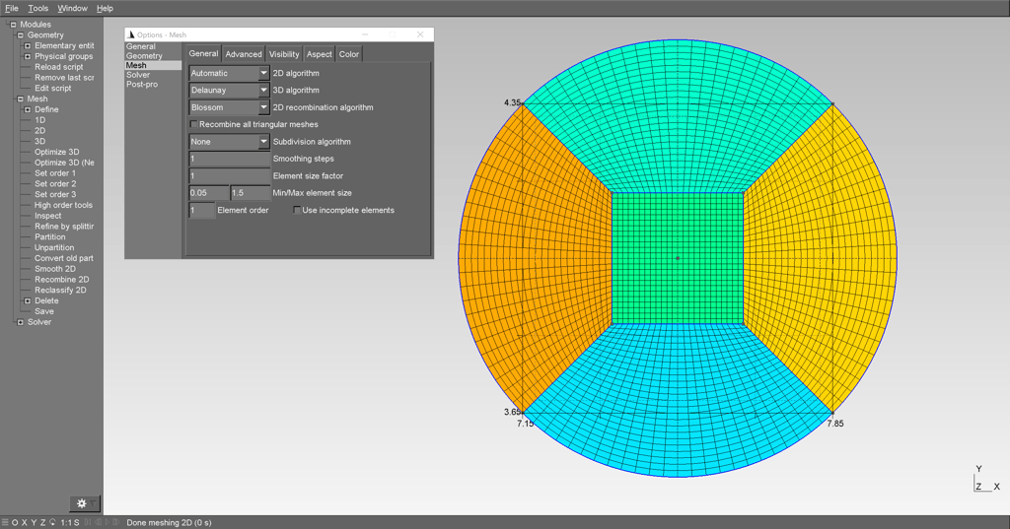Set view along X axis in status bar

point(24,522)
